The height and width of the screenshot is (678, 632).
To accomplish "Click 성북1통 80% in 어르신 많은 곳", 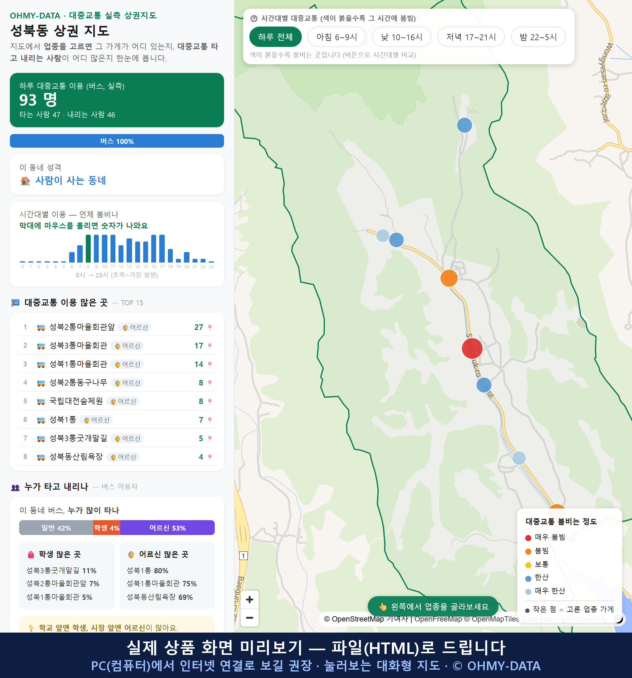I will (x=147, y=571).
